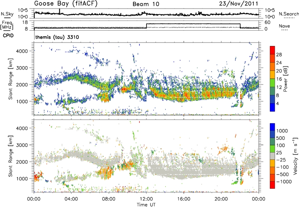Pick the yellow segment of Power colorbar
The image size is (299, 207).
(x=272, y=74)
